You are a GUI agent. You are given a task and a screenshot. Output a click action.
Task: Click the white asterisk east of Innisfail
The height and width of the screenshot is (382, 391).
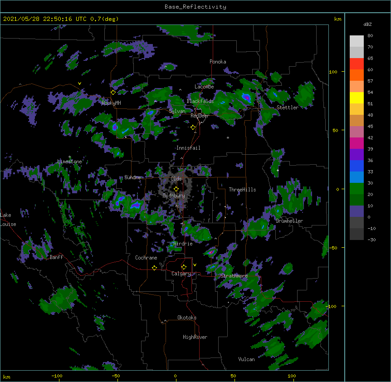coord(228,138)
